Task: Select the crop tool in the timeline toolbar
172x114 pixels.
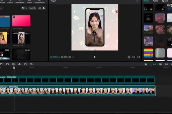Action: pyautogui.click(x=31, y=64)
